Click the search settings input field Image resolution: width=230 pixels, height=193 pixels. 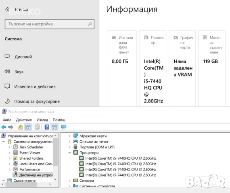[50, 24]
